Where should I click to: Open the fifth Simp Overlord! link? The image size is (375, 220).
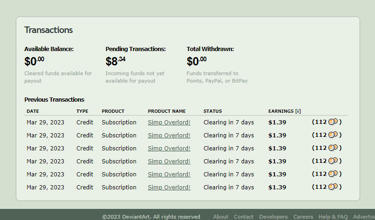click(x=169, y=175)
